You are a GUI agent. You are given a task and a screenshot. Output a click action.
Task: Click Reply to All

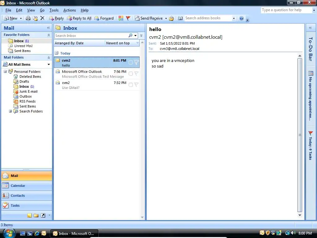click(79, 18)
